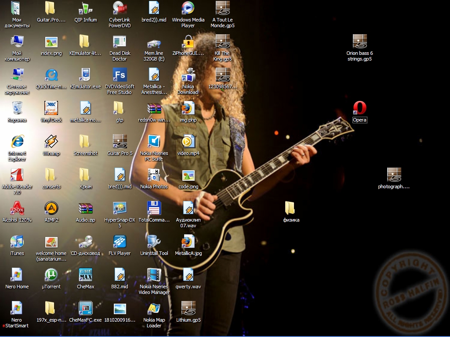The image size is (450, 337).
Task: Select the Opera browser desktop icon
Action: 359,108
